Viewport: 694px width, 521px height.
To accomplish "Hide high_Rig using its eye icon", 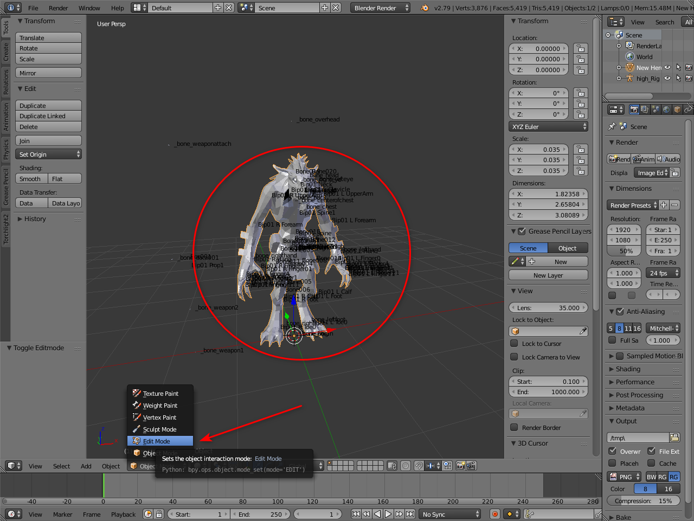I will 668,78.
